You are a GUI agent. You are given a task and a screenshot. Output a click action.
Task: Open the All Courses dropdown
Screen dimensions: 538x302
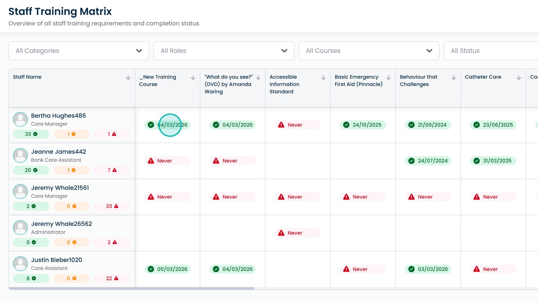(x=369, y=51)
